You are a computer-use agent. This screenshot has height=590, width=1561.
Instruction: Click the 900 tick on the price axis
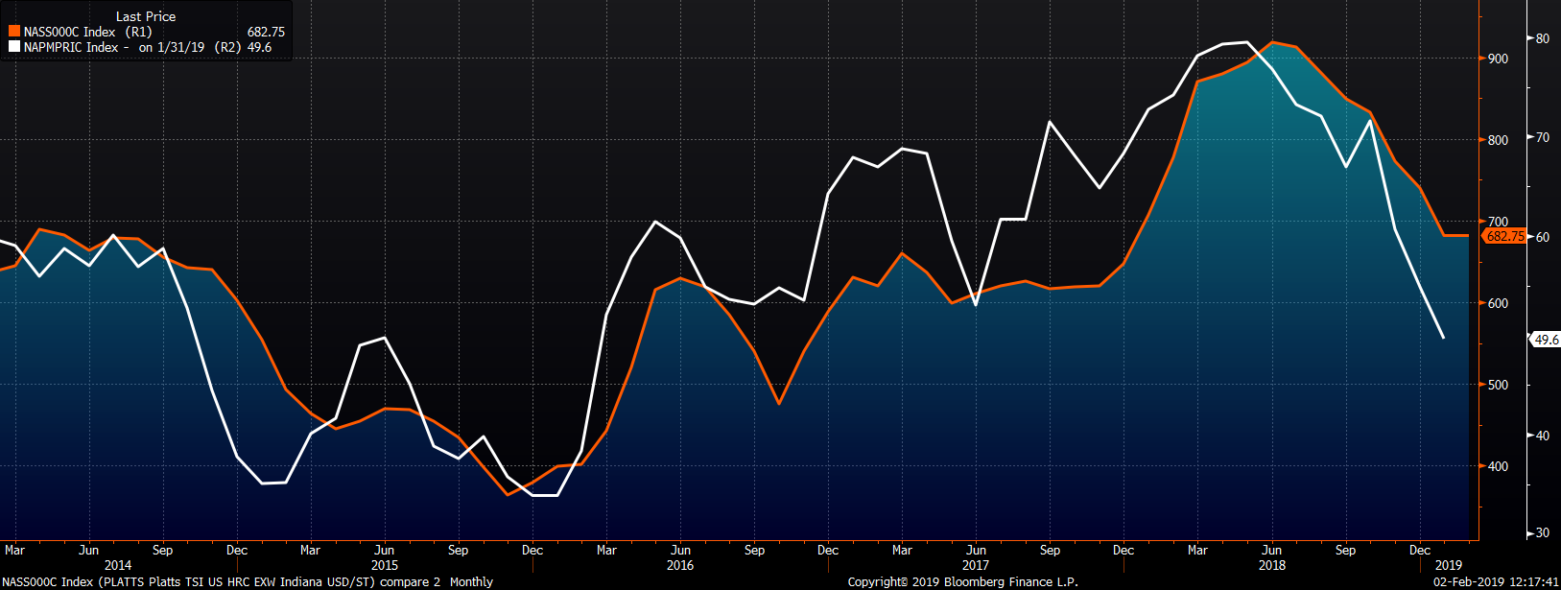tap(1498, 59)
